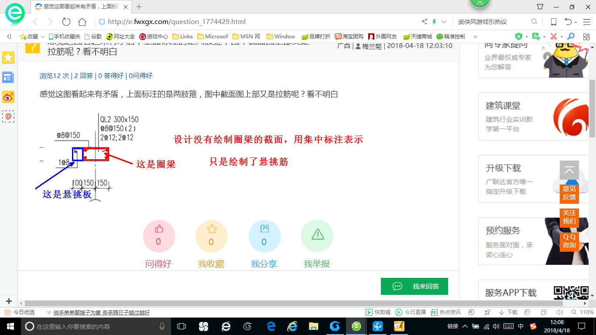The height and width of the screenshot is (335, 596).
Task: Collapse the bookmarks bar with left chevron
Action: point(9,37)
